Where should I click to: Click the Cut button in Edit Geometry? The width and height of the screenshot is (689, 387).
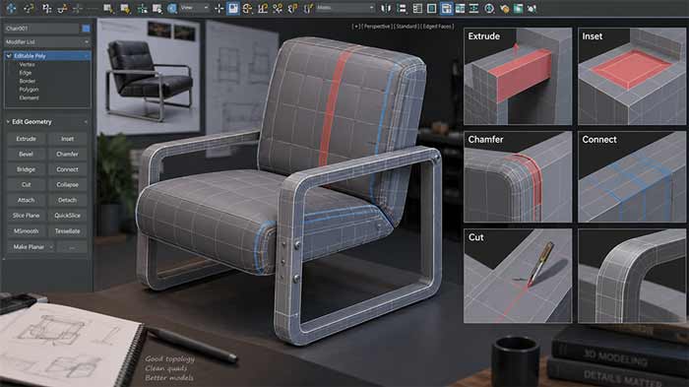26,185
